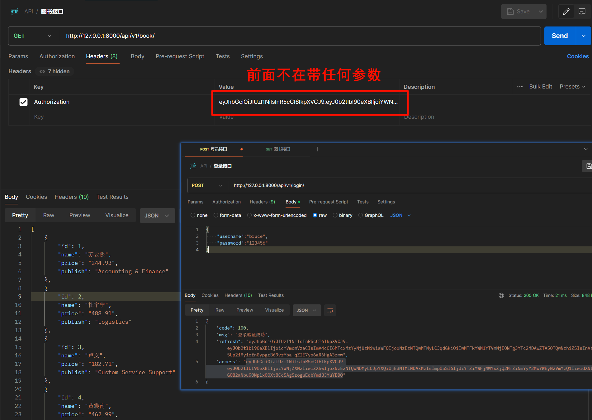592x420 pixels.
Task: Open the Tests tab of book request
Action: click(x=222, y=56)
